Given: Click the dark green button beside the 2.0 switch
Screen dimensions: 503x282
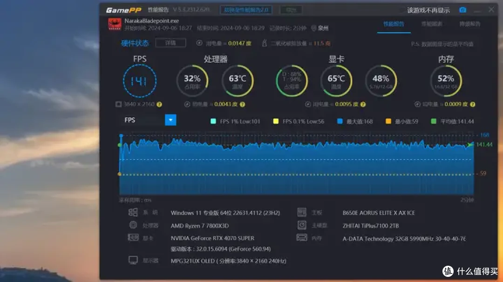Looking at the screenshot, I should pos(291,10).
